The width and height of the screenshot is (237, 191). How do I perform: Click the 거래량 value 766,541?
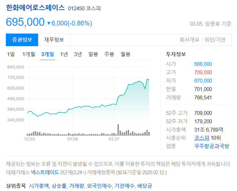(x=203, y=97)
